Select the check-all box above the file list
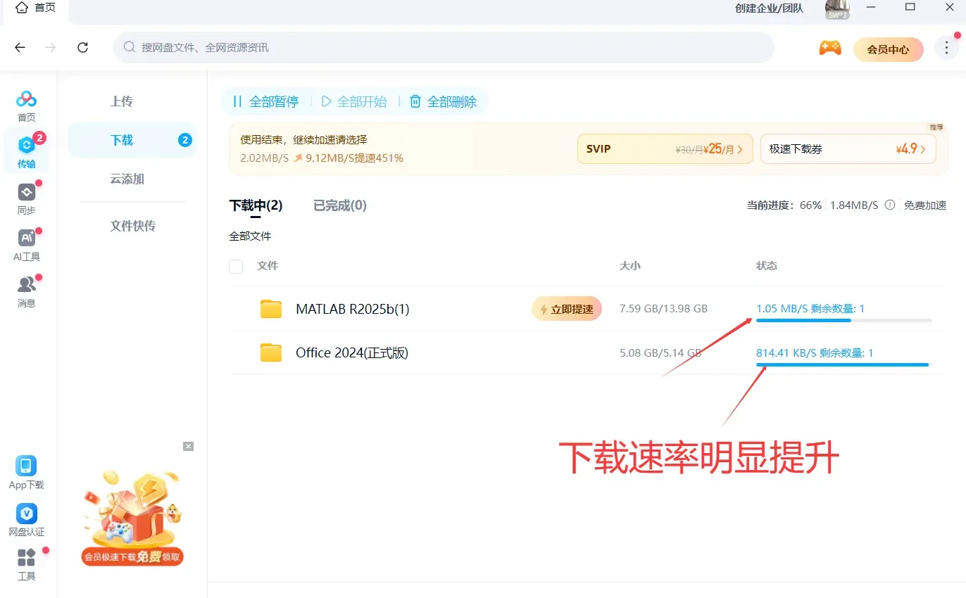The image size is (966, 598). click(x=236, y=266)
